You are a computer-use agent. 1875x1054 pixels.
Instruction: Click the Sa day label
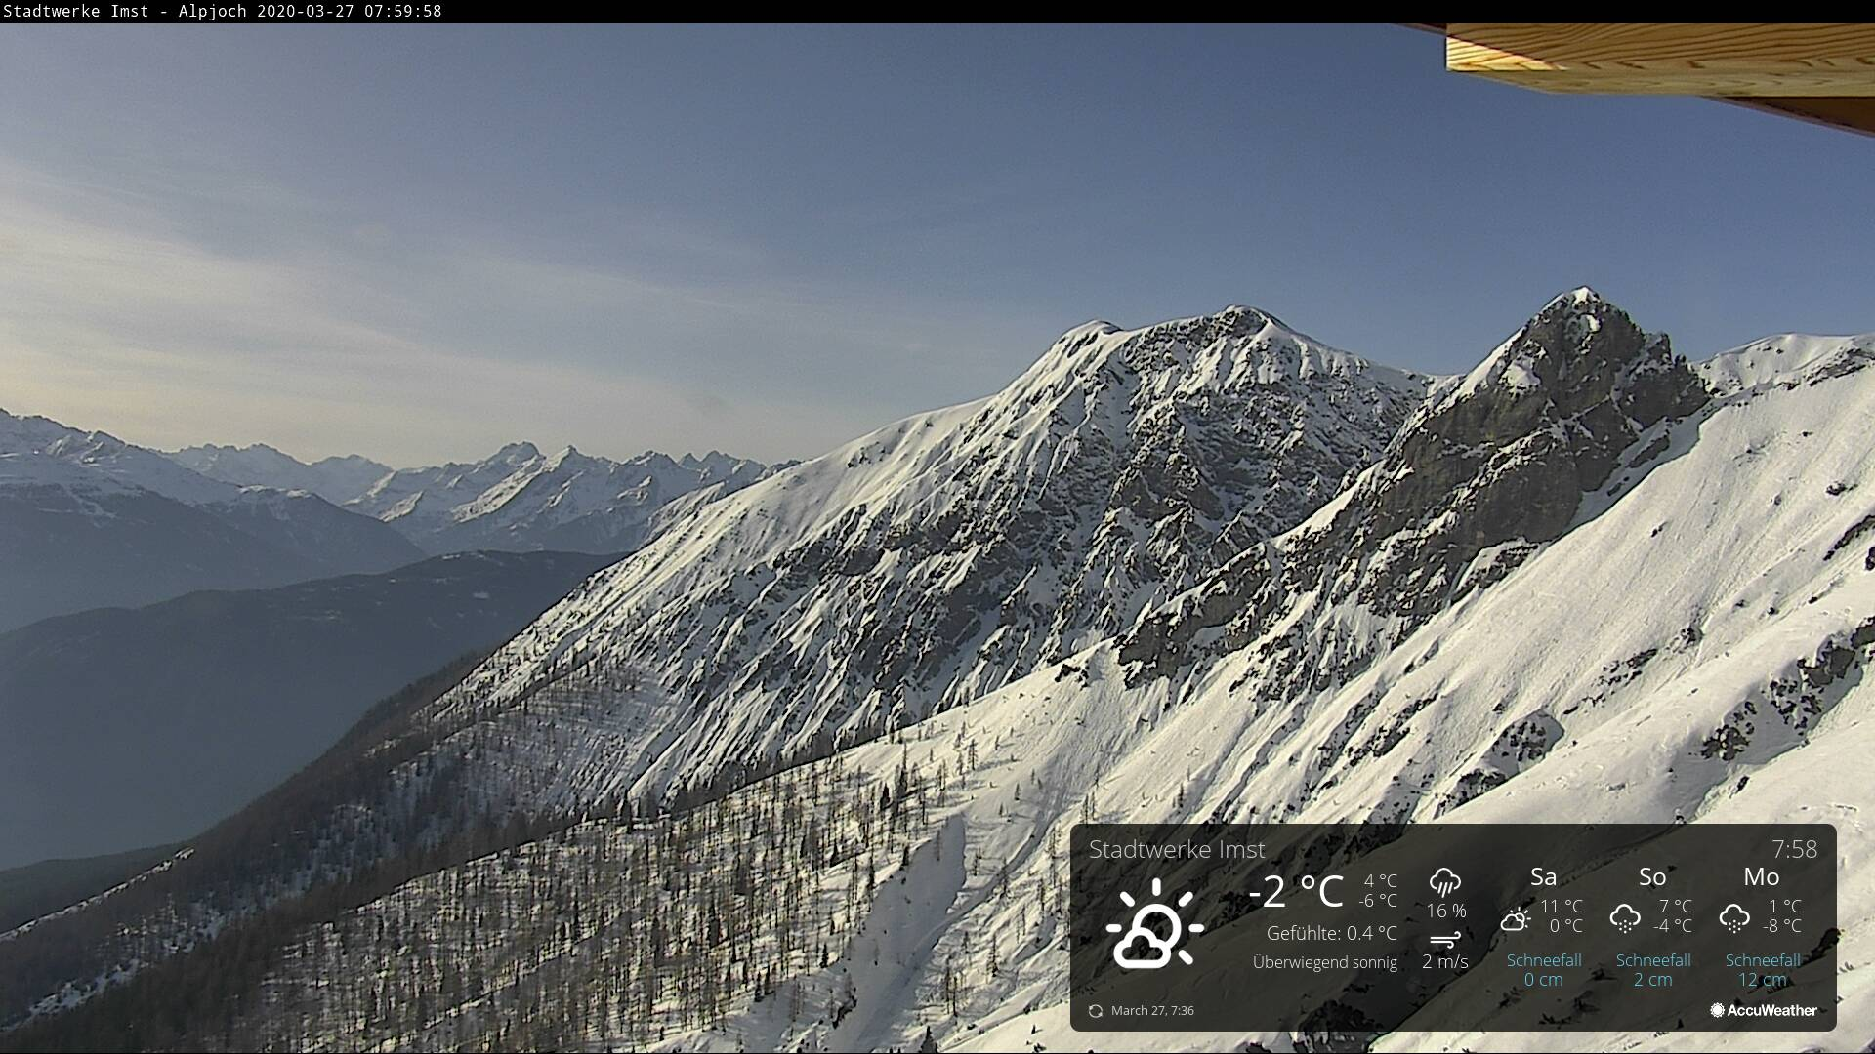[1543, 876]
